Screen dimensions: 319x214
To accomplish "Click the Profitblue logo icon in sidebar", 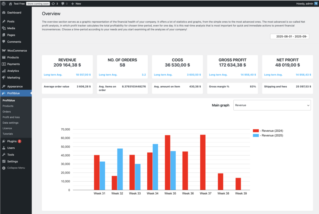I will pyautogui.click(x=4, y=93).
